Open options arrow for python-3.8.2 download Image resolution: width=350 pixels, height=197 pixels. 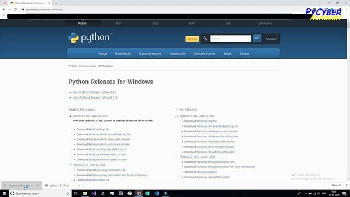[x=79, y=186]
